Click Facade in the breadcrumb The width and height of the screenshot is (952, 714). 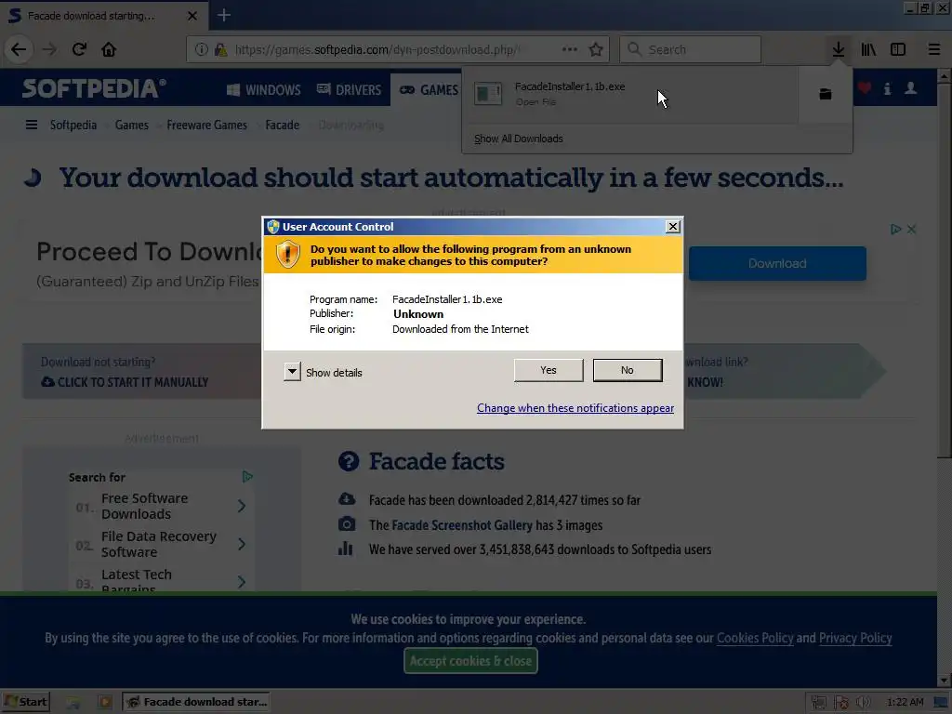[283, 126]
